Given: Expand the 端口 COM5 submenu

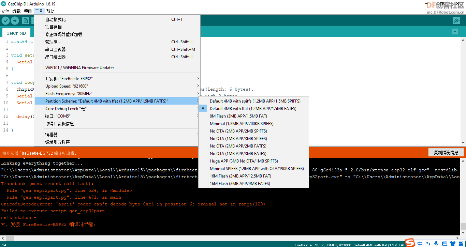Looking at the screenshot, I should coord(117,116).
